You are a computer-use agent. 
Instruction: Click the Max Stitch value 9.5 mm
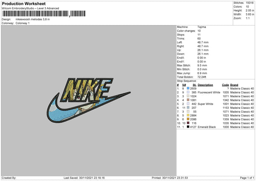click(202, 65)
